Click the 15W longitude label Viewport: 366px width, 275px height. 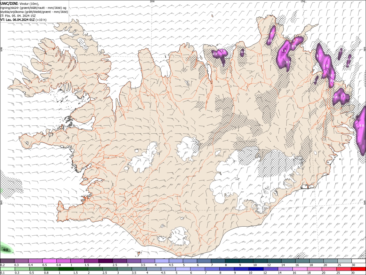tap(303, 1)
